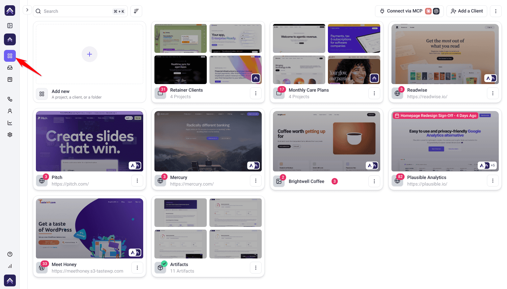
Task: Open the help question mark icon
Action: pos(10,254)
